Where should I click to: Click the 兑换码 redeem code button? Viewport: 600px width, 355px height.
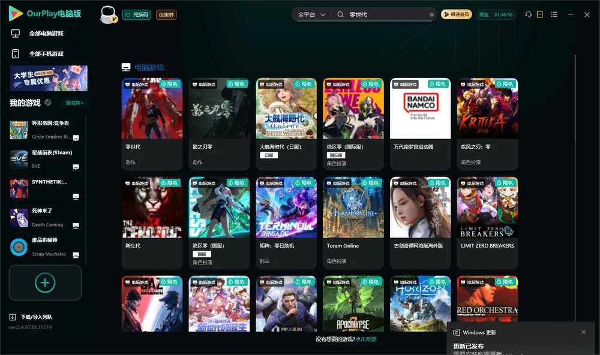(137, 14)
